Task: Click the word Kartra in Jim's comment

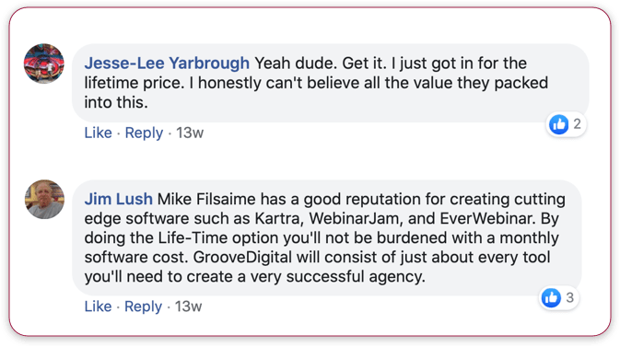Action: (x=279, y=218)
